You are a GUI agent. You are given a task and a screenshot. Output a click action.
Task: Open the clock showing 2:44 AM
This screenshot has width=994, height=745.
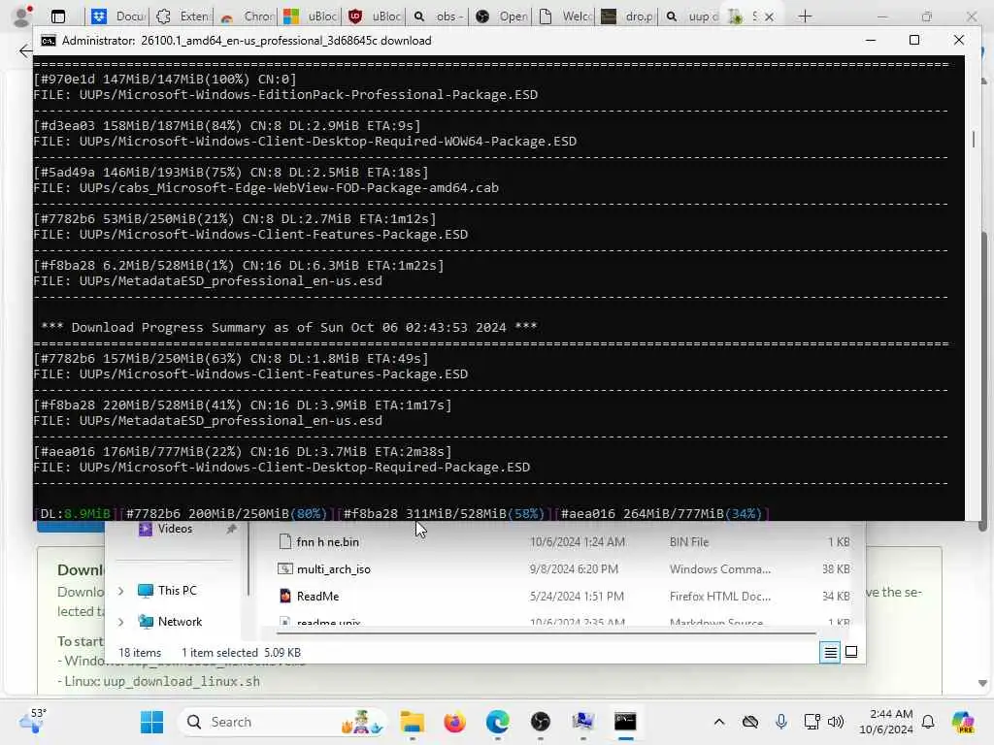point(885,722)
